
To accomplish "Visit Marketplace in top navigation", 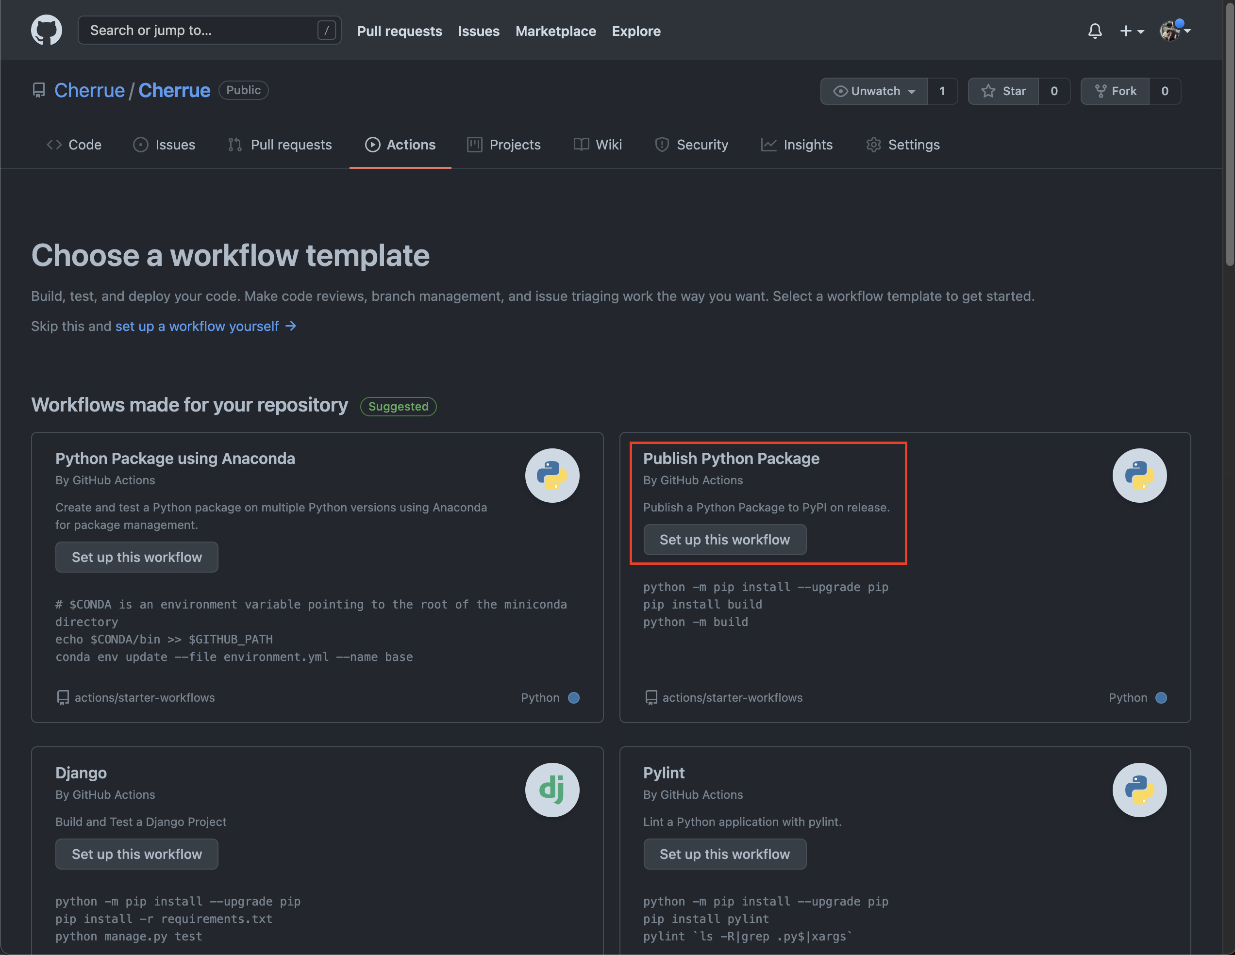I will 555,31.
